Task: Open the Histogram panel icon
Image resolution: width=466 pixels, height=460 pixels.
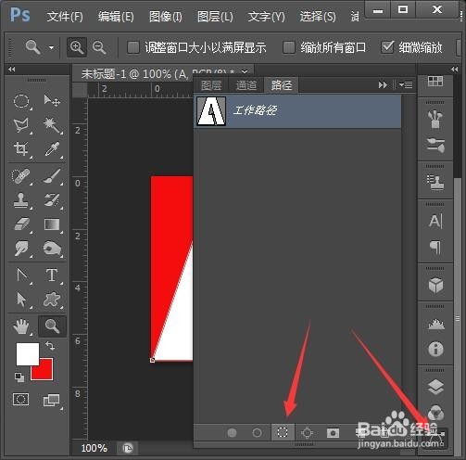Action: coord(435,324)
